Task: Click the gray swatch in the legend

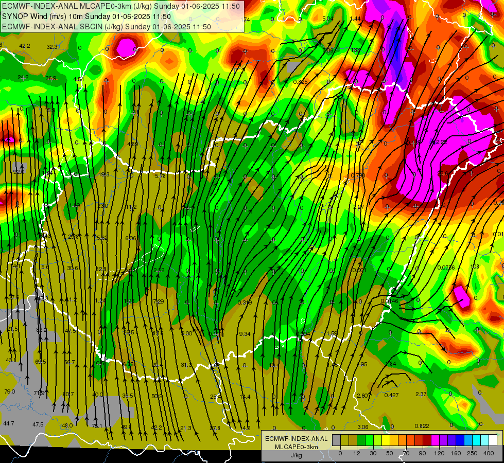Action: pyautogui.click(x=337, y=440)
